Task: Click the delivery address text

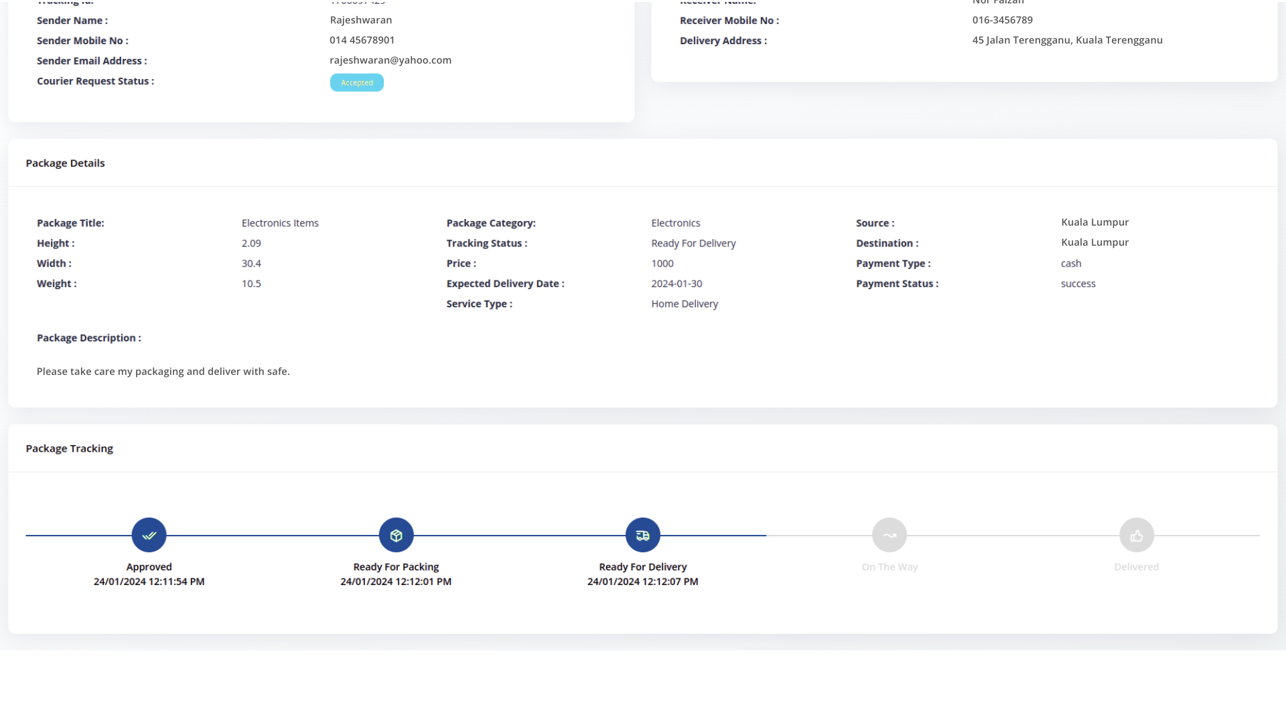Action: [1067, 40]
